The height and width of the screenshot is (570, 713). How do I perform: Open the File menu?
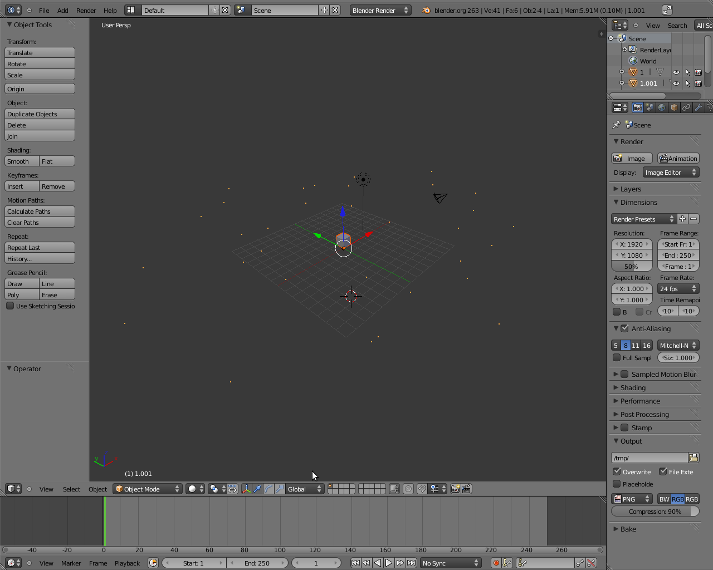(44, 10)
